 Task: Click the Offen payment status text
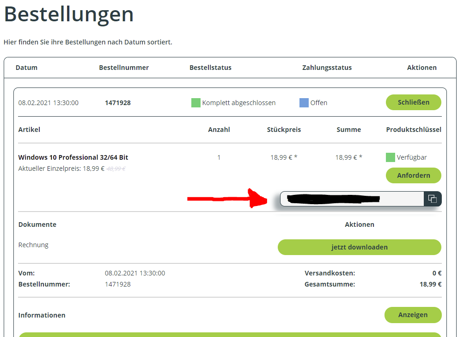point(318,103)
